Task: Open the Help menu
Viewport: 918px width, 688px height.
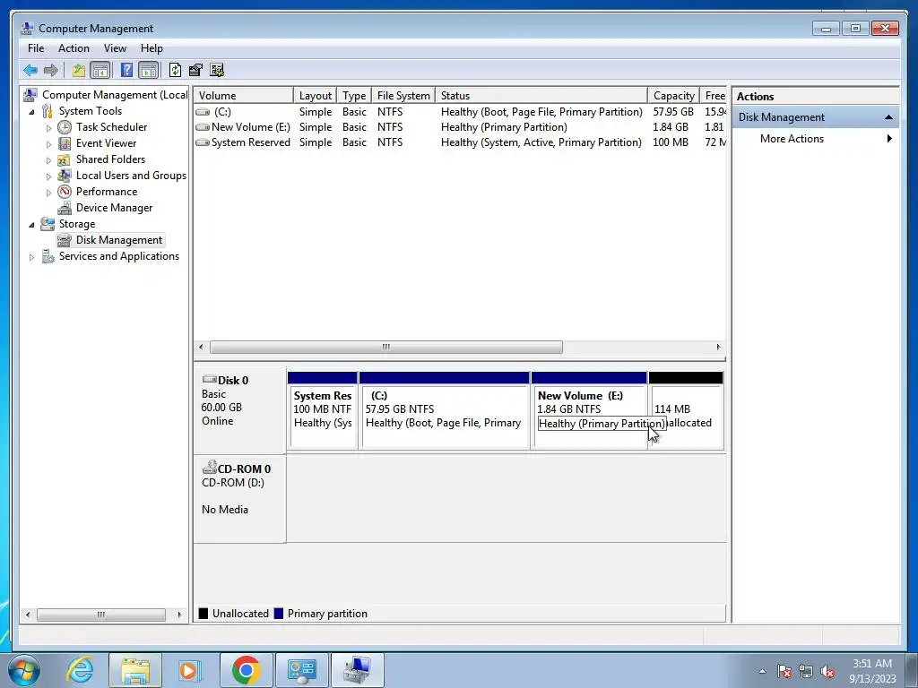Action: [152, 48]
